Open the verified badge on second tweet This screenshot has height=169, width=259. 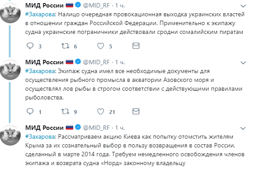click(x=78, y=62)
